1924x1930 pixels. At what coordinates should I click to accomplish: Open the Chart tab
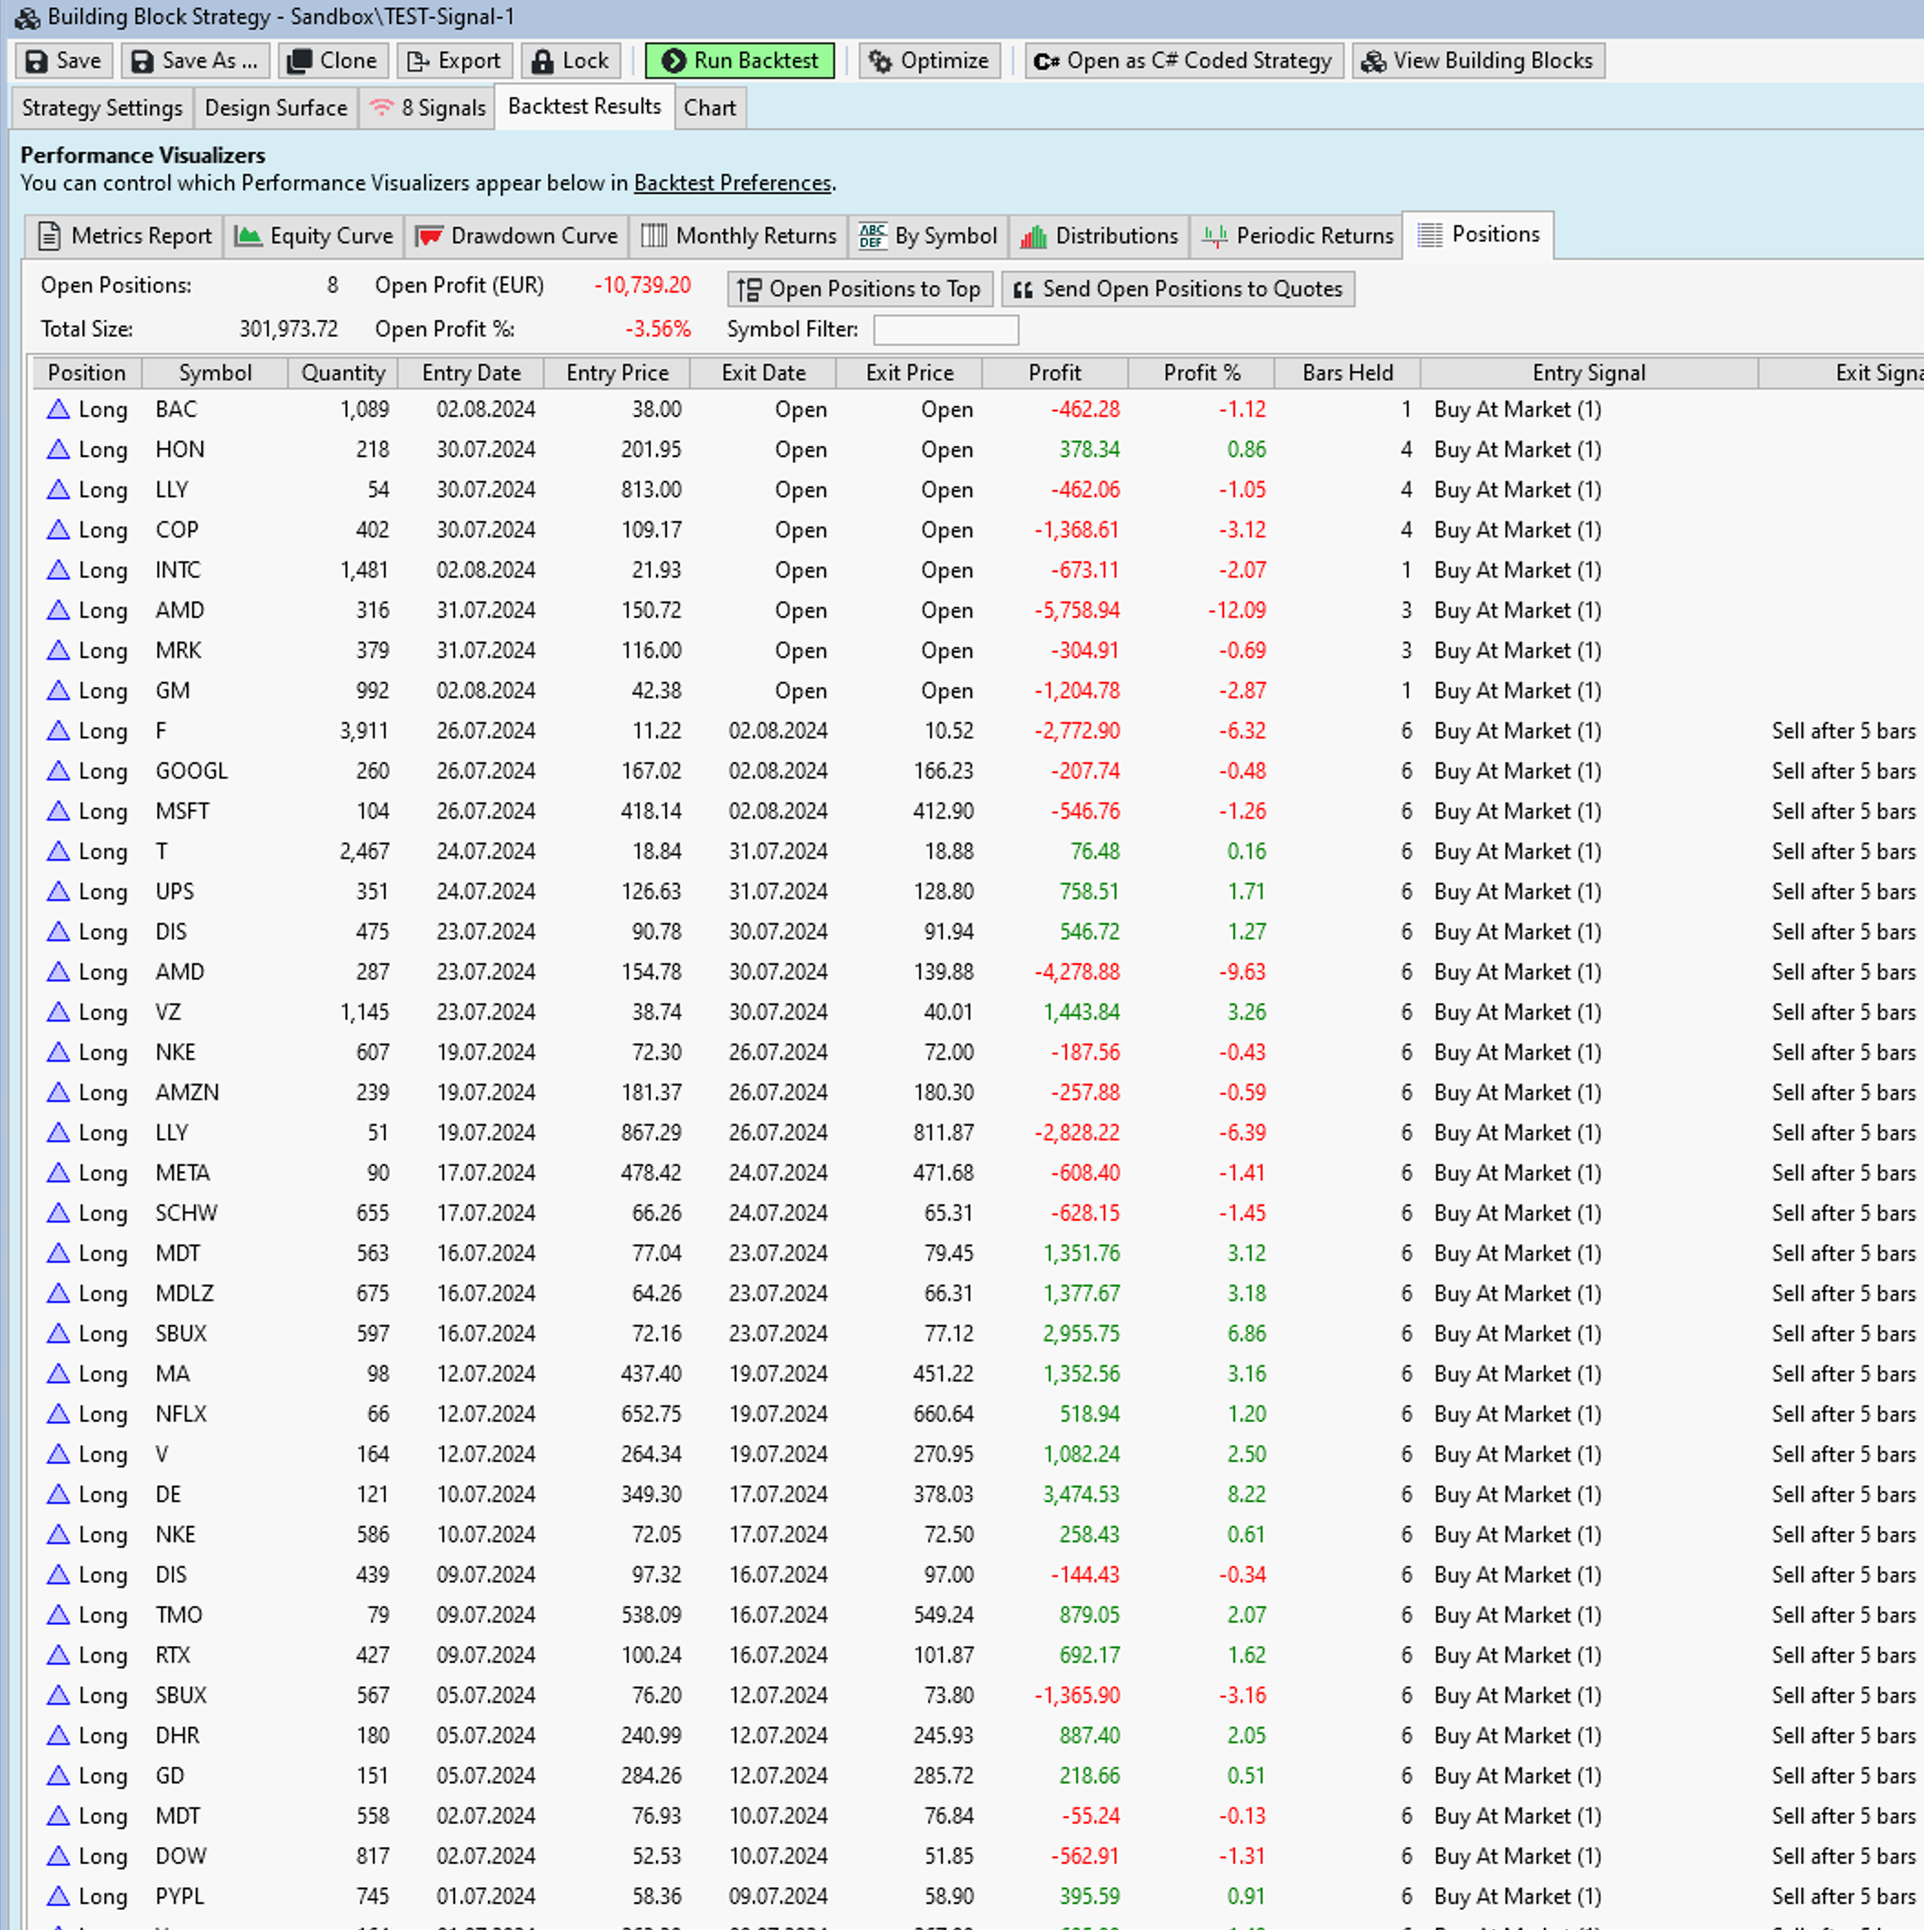point(710,108)
